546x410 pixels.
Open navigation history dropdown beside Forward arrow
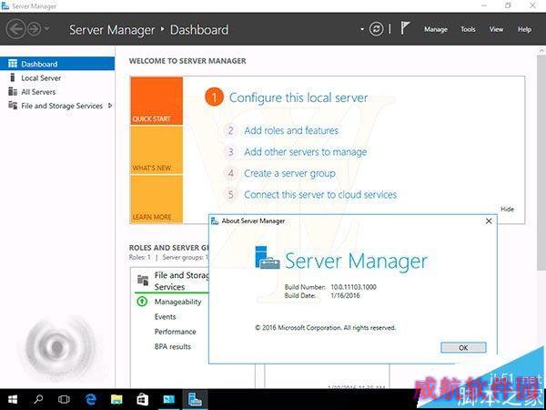[x=47, y=29]
